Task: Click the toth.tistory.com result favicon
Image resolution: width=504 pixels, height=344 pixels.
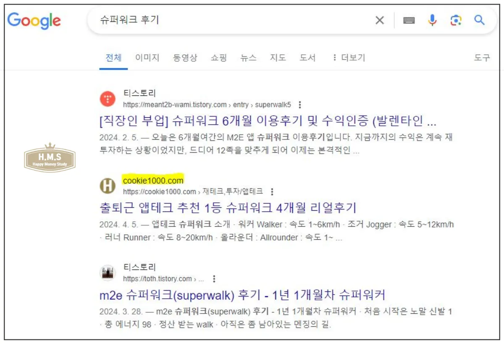Action: click(x=108, y=273)
